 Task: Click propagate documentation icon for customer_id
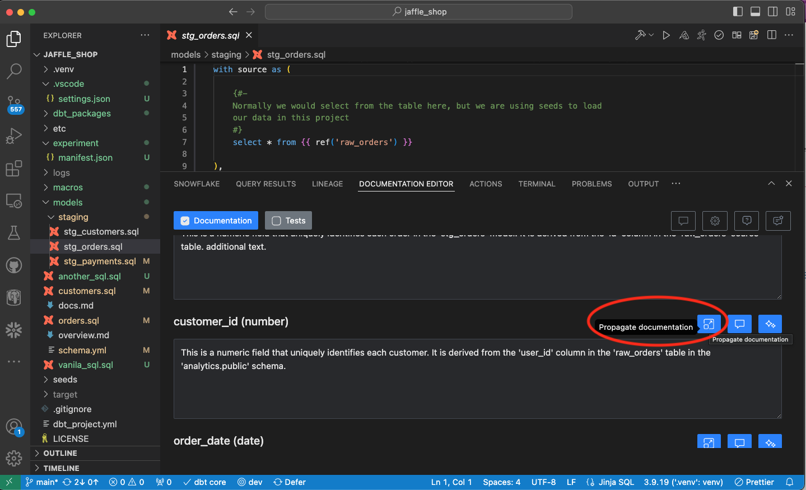(709, 324)
